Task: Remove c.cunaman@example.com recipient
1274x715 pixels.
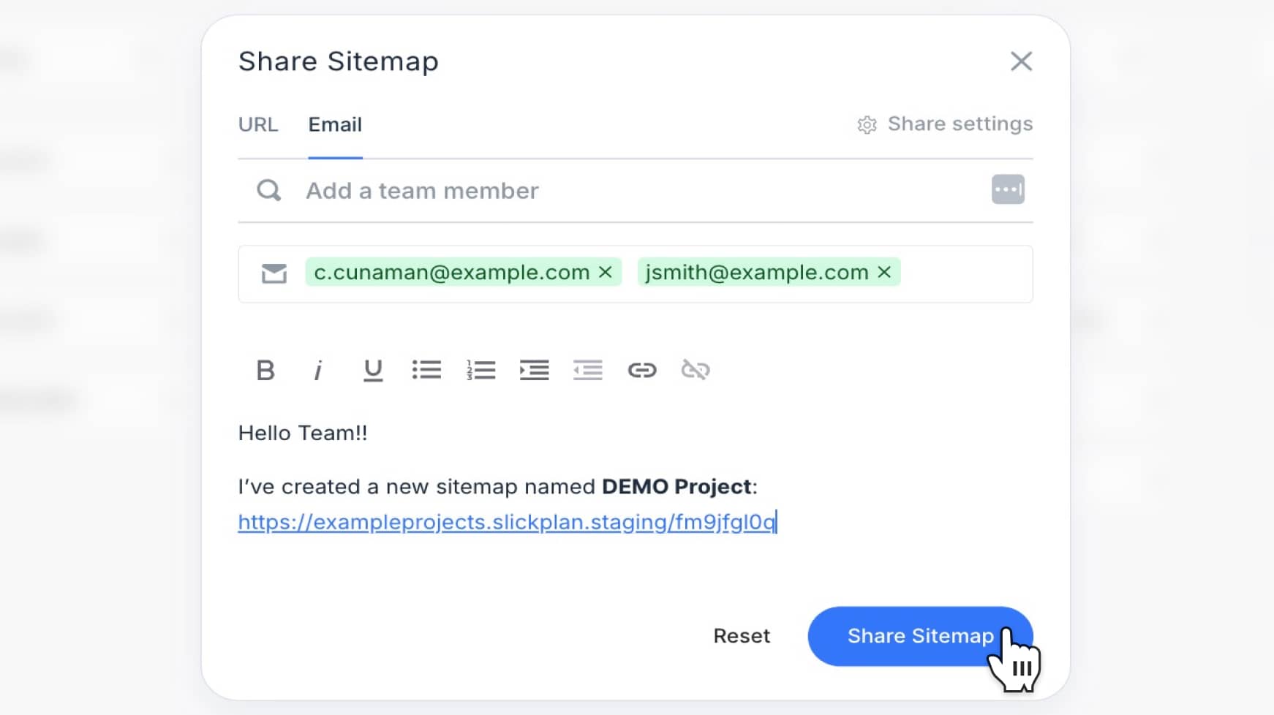Action: (606, 272)
